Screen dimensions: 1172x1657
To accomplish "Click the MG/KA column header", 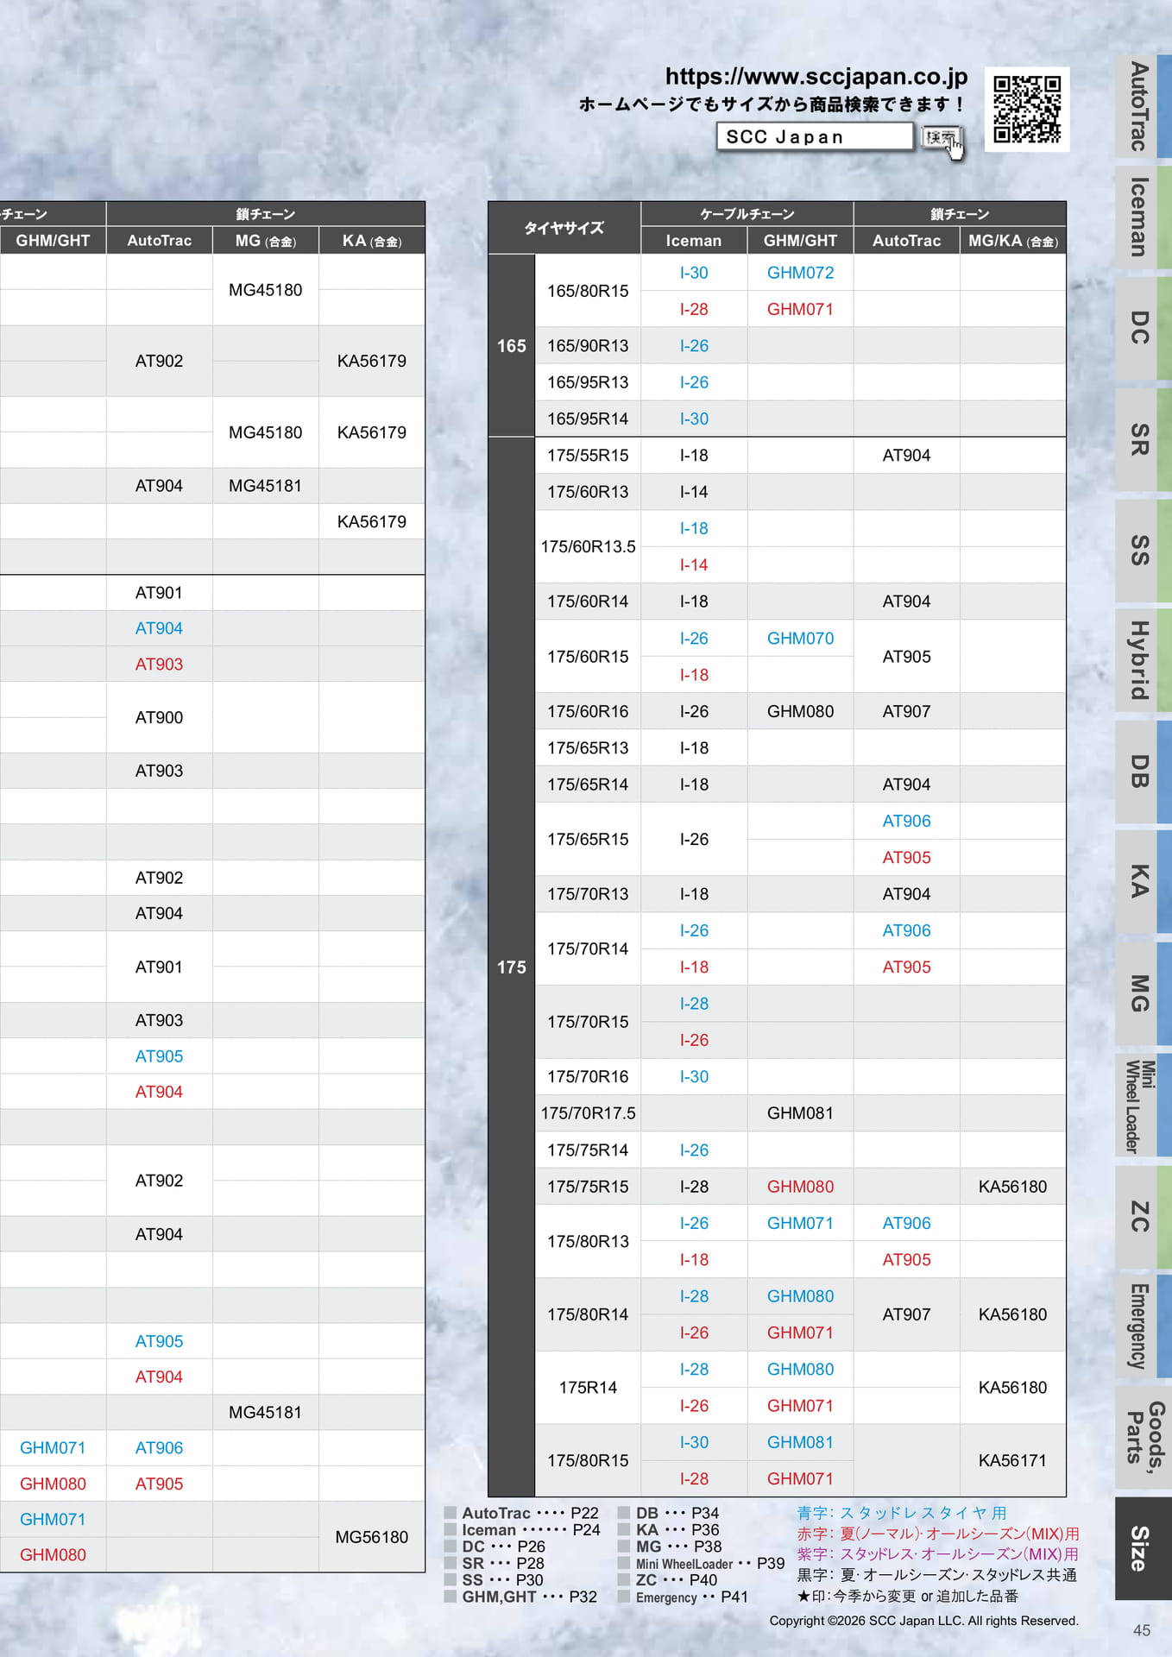I will click(x=1012, y=241).
